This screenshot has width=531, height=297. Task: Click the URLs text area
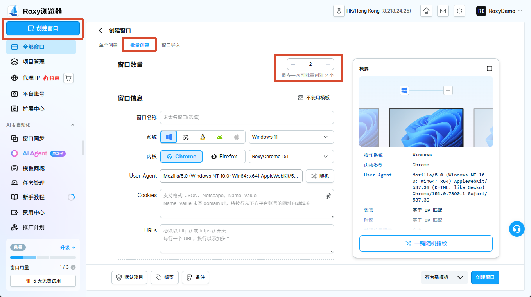click(x=247, y=239)
